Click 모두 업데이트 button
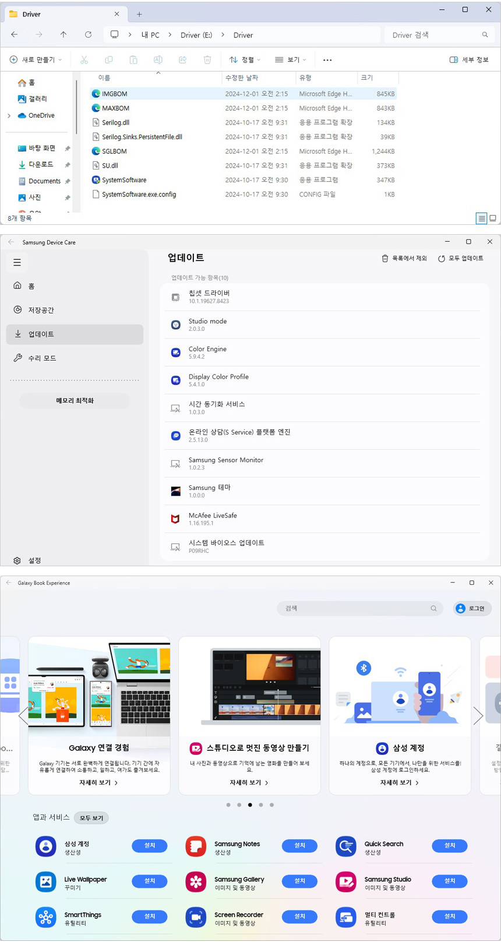Viewport: 501px width, 942px height. [x=460, y=259]
